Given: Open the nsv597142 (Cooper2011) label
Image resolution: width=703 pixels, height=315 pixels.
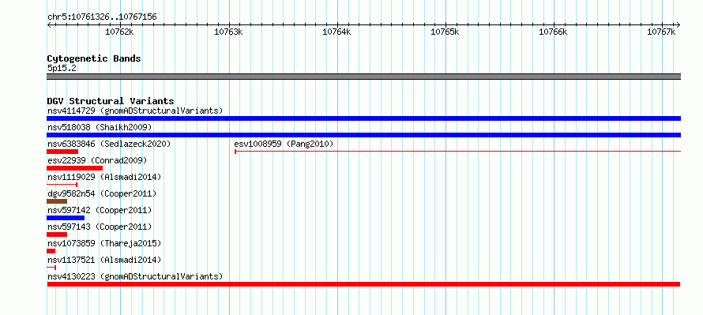Looking at the screenshot, I should tap(100, 210).
